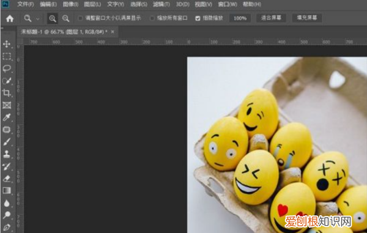367x233 pixels.
Task: Enable 缩放所有窗口 checkbox
Action: pyautogui.click(x=152, y=18)
